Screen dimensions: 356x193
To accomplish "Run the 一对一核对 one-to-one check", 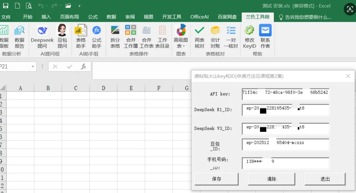I will (231, 36).
